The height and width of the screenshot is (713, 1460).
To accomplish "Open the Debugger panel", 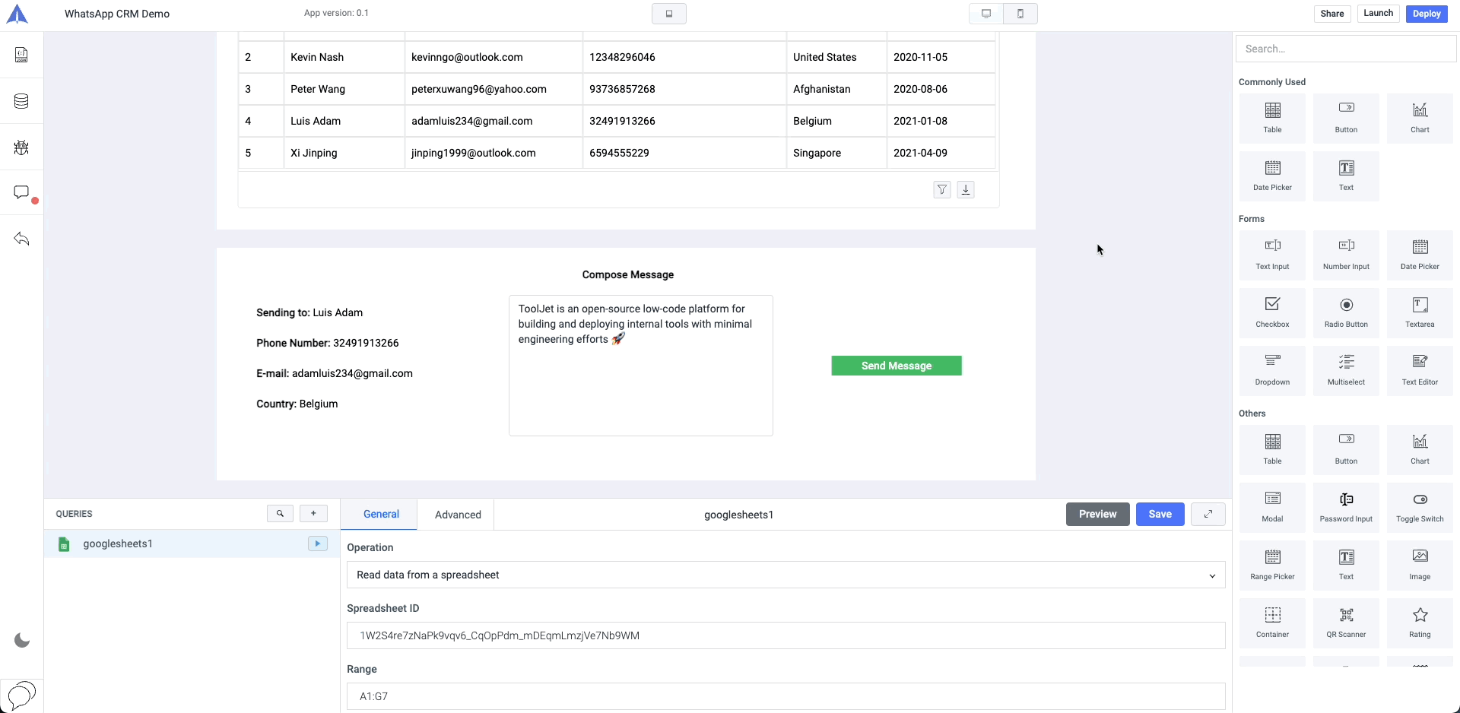I will tap(21, 147).
